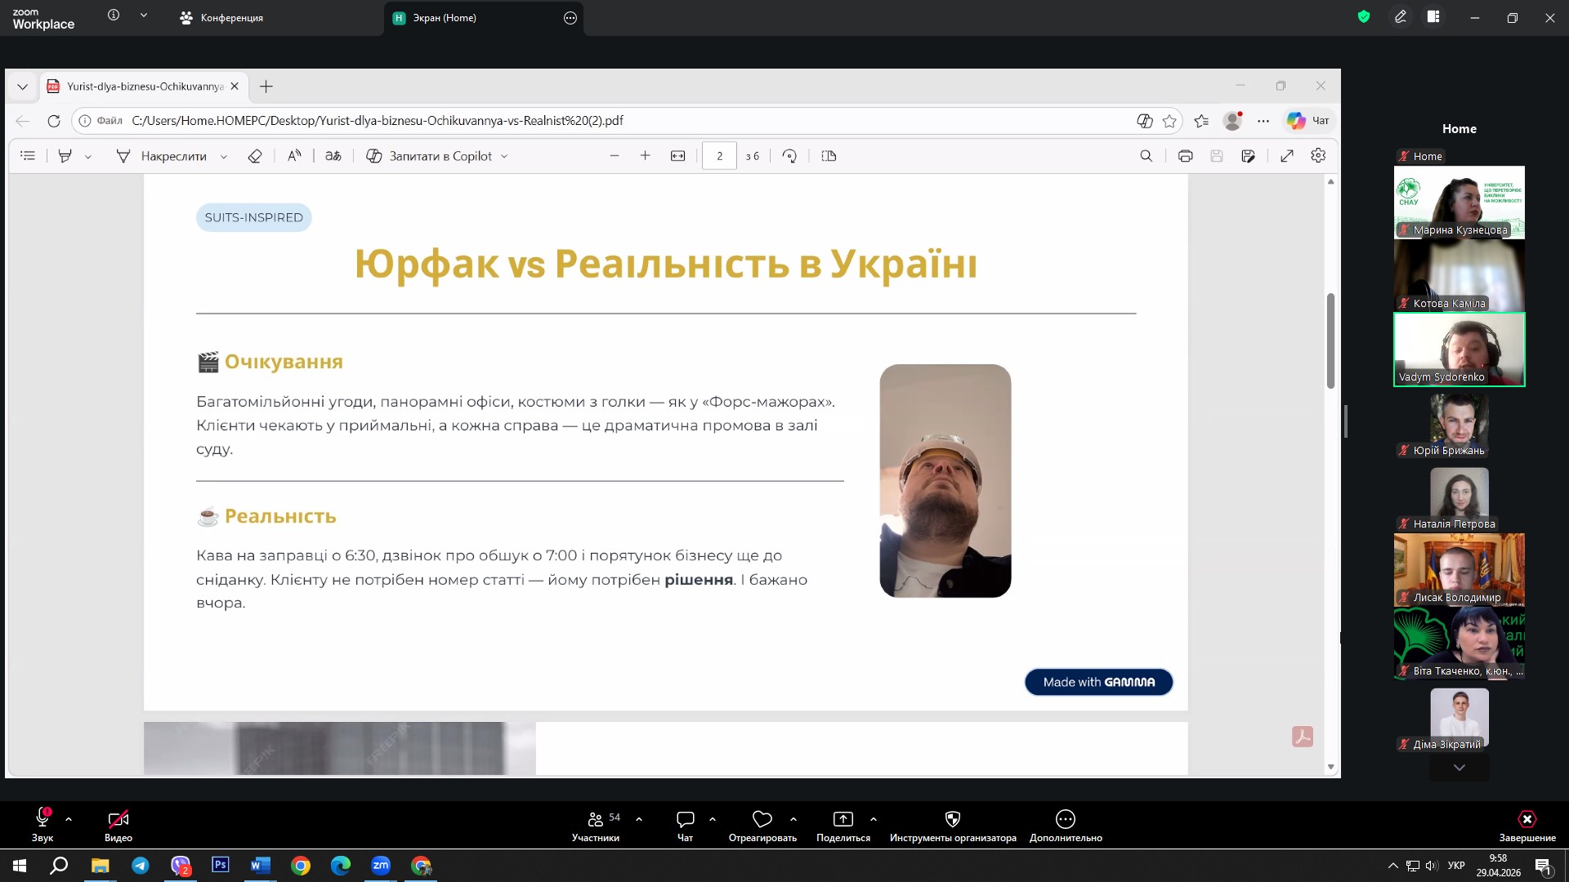Click the page number input field

719,156
